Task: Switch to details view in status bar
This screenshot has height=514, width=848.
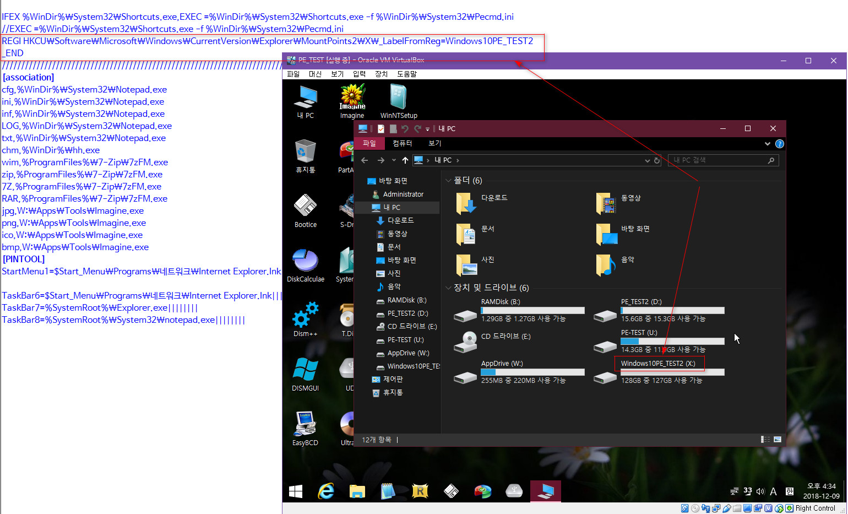Action: pyautogui.click(x=765, y=440)
